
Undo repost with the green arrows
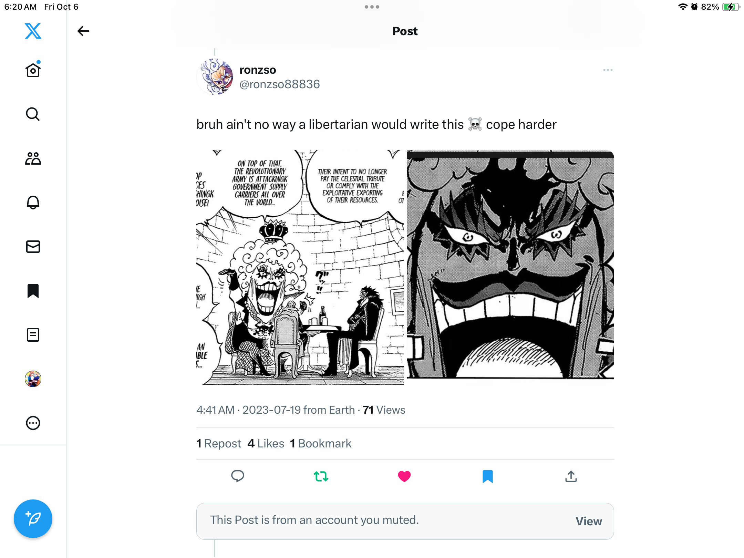click(321, 476)
